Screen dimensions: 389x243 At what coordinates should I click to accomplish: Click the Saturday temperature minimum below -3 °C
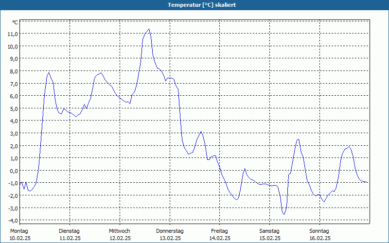(x=284, y=214)
